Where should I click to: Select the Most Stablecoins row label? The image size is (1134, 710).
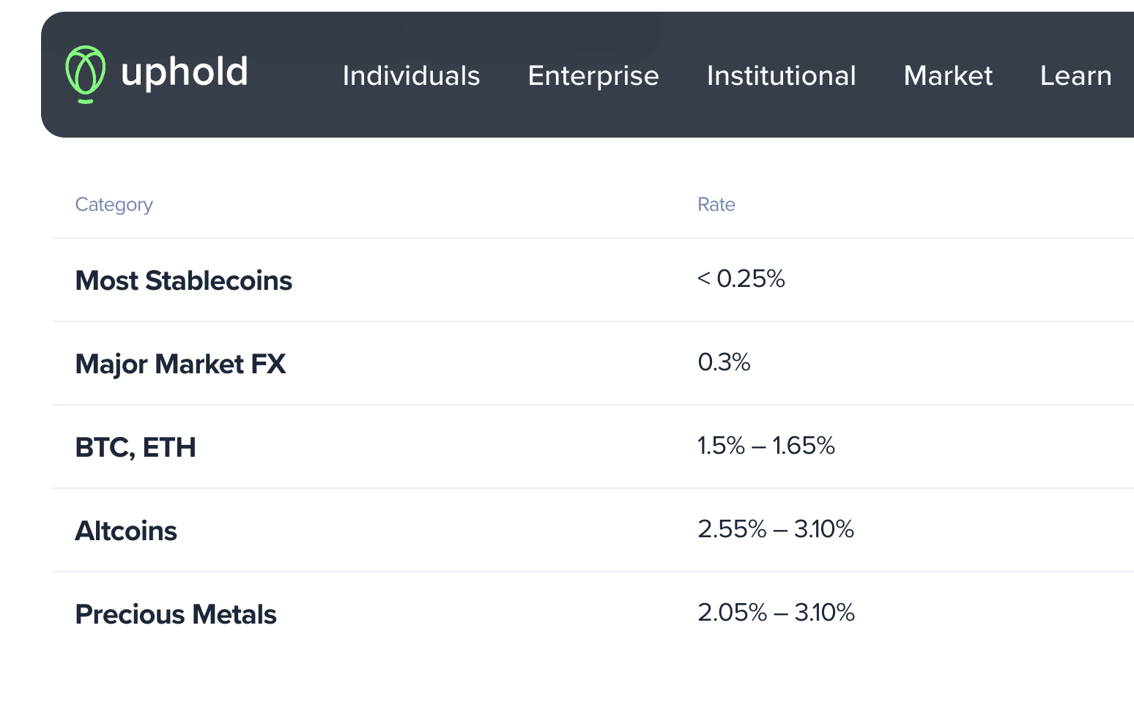(x=183, y=280)
